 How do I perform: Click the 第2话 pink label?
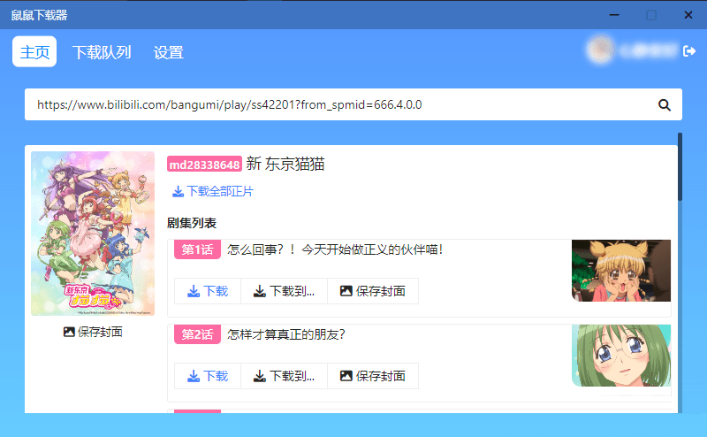tap(197, 334)
